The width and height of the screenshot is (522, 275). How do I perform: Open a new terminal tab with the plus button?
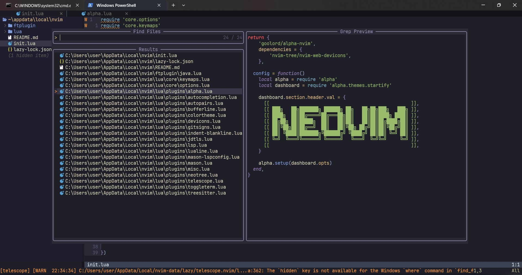tap(173, 5)
